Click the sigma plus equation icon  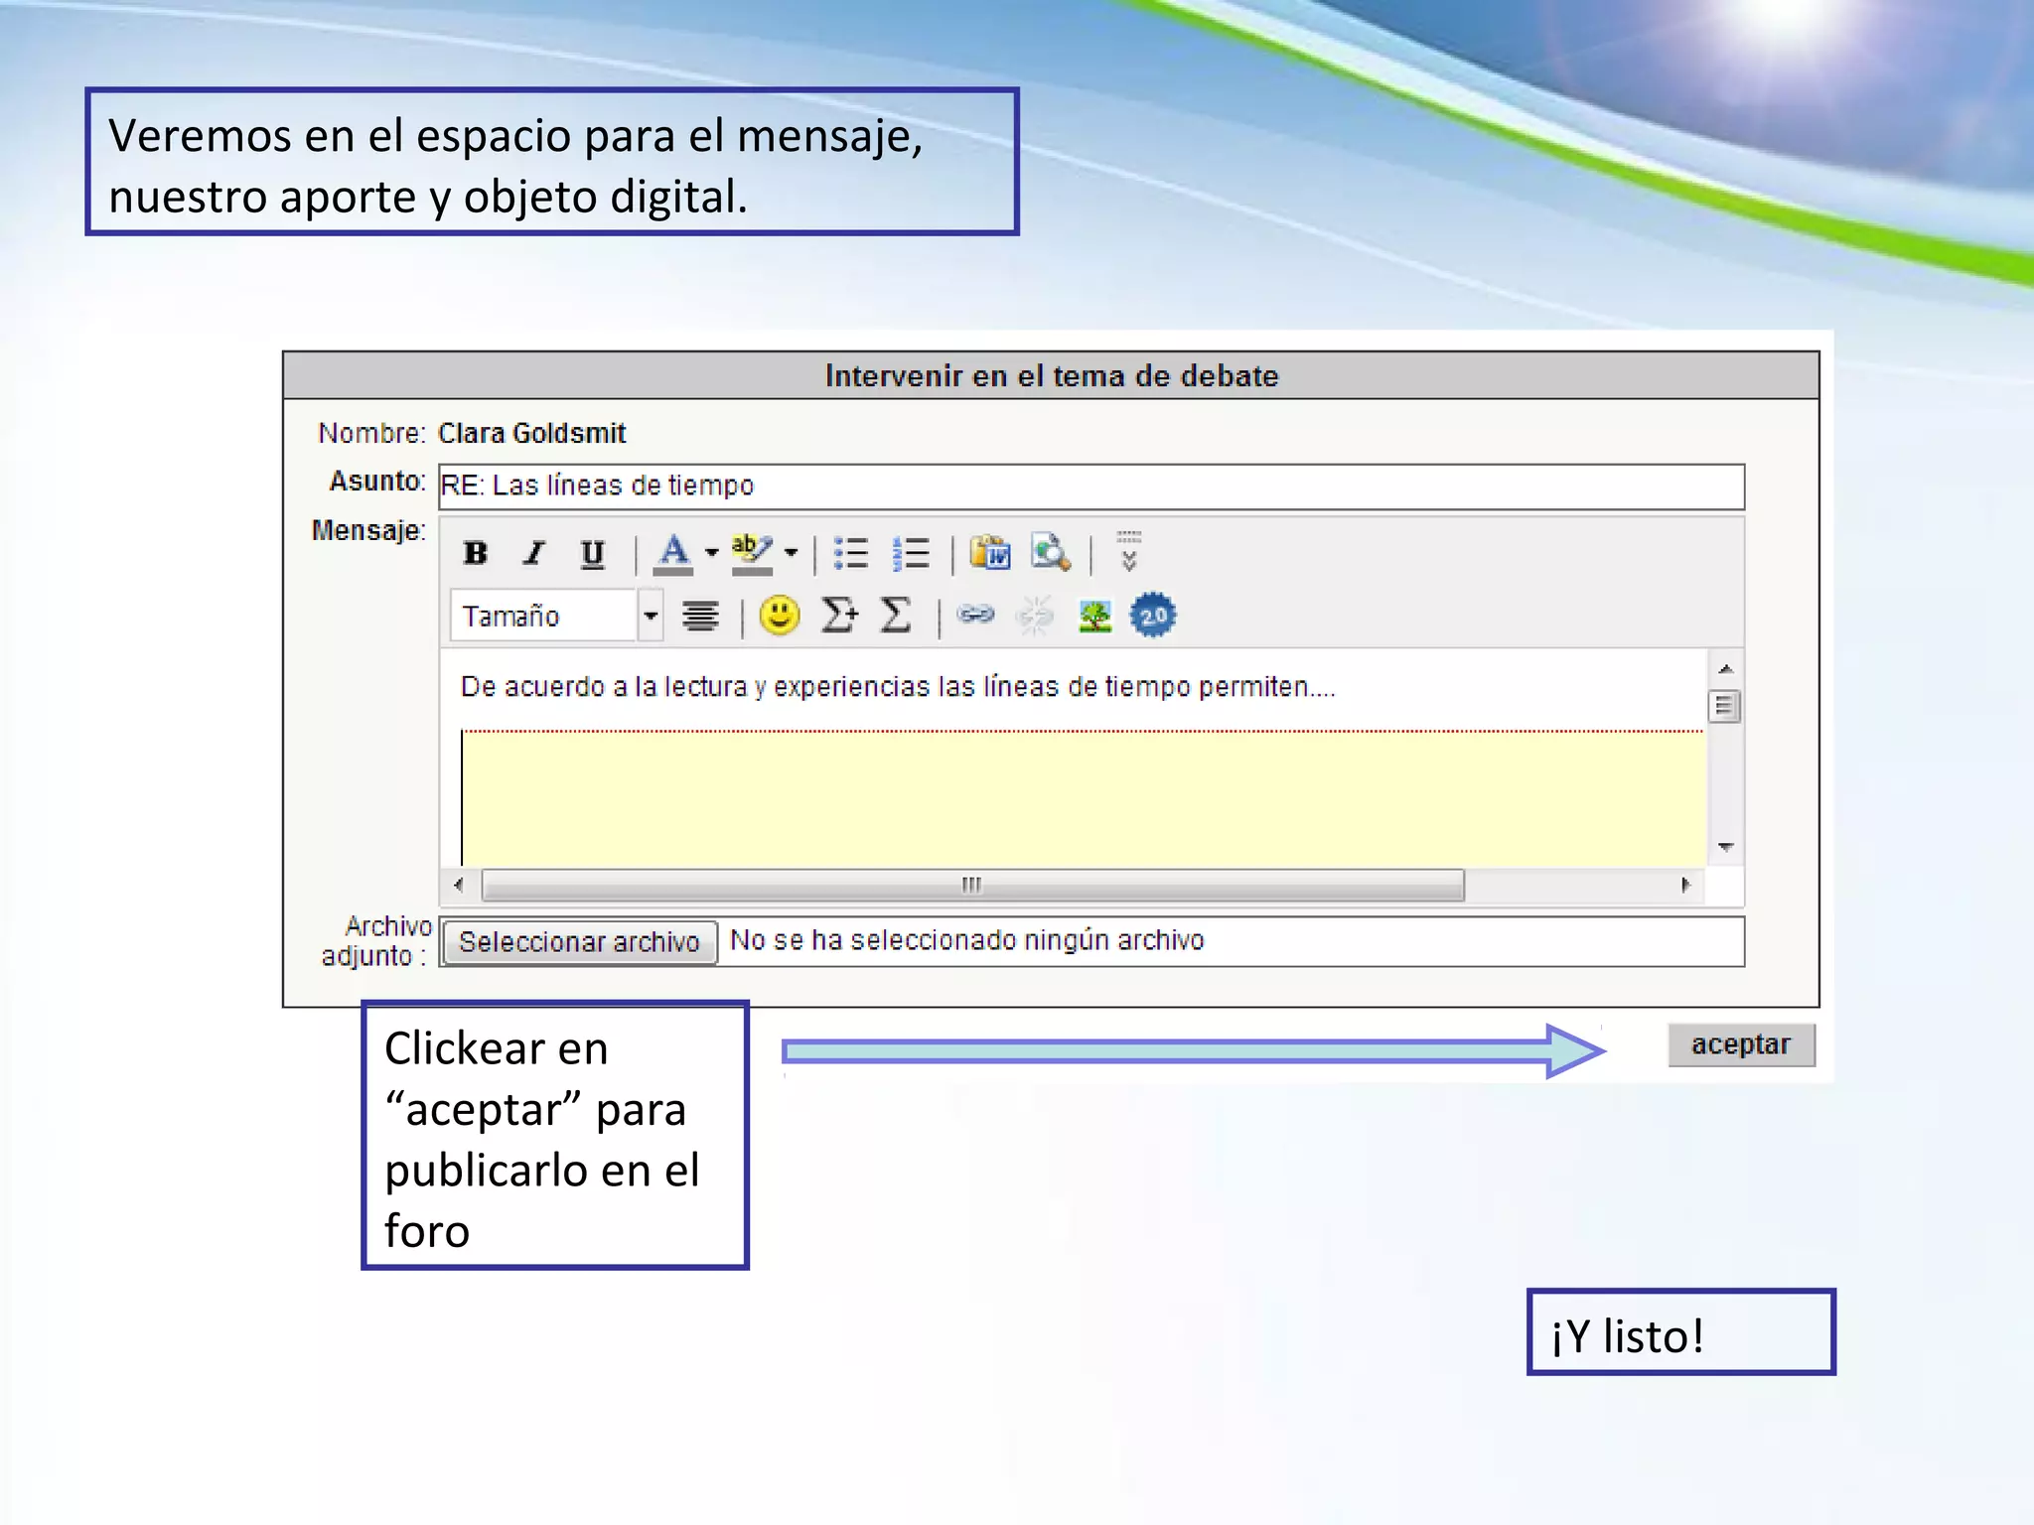point(839,616)
